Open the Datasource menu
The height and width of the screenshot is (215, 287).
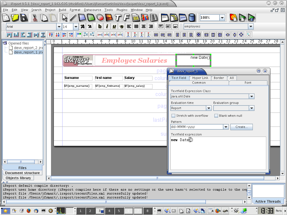tap(92, 10)
